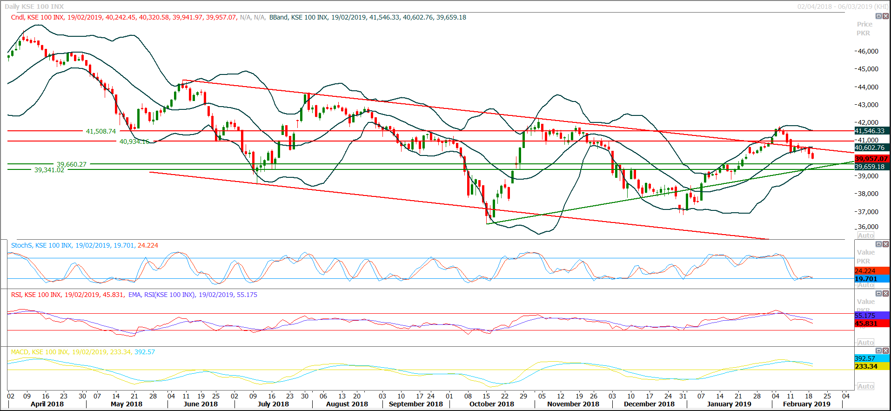
Task: Click Auto scale in the StochS panel
Action: coord(866,285)
